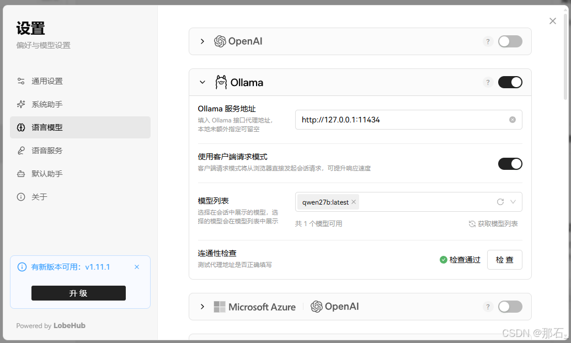Click the Microsoft Azure logo

[220, 307]
